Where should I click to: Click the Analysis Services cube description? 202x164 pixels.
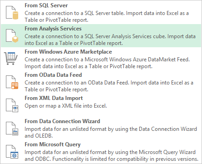click(x=110, y=40)
